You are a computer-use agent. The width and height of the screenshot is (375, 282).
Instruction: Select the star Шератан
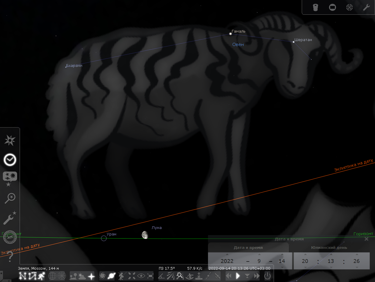293,42
